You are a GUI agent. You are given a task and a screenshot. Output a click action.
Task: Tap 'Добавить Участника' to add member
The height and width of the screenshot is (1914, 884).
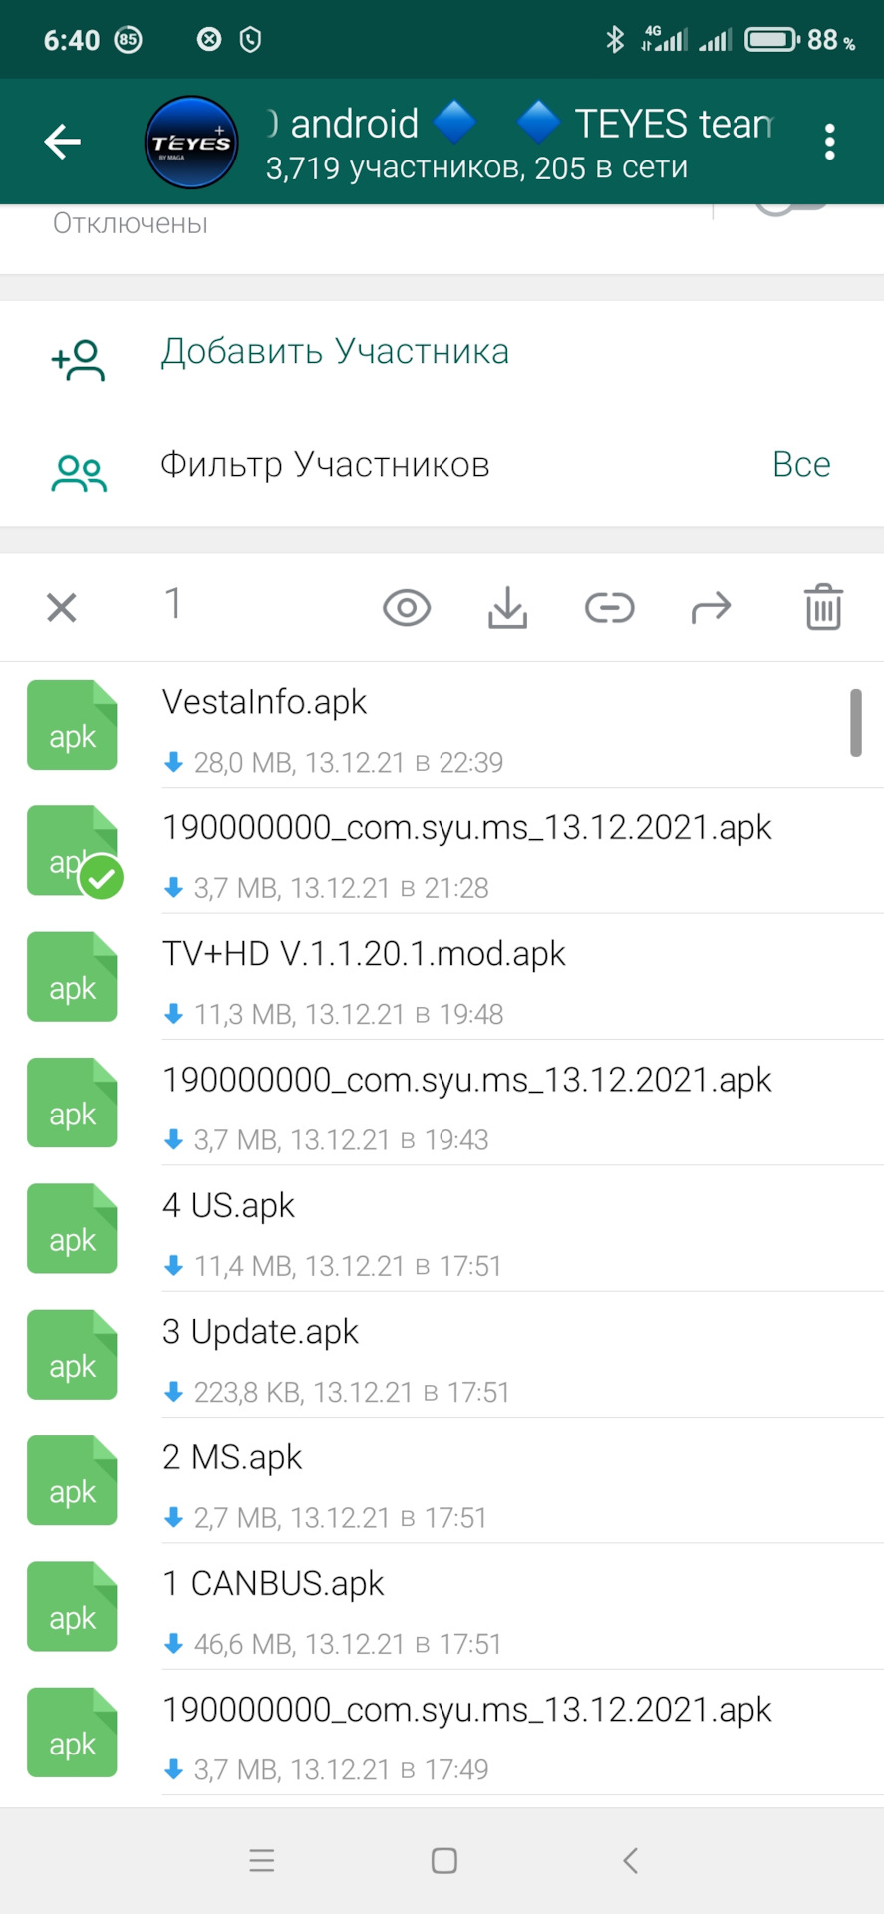coord(335,352)
